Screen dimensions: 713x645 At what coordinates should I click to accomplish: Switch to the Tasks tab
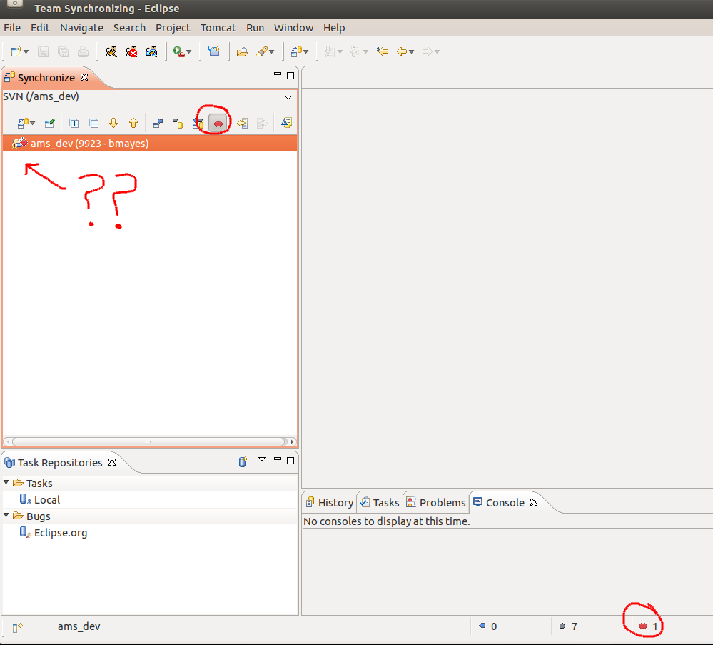coord(380,503)
